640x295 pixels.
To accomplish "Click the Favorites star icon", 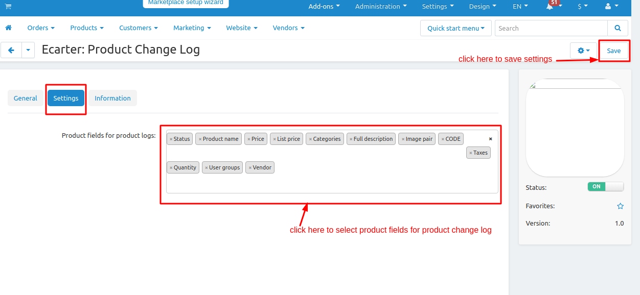I will [x=621, y=206].
